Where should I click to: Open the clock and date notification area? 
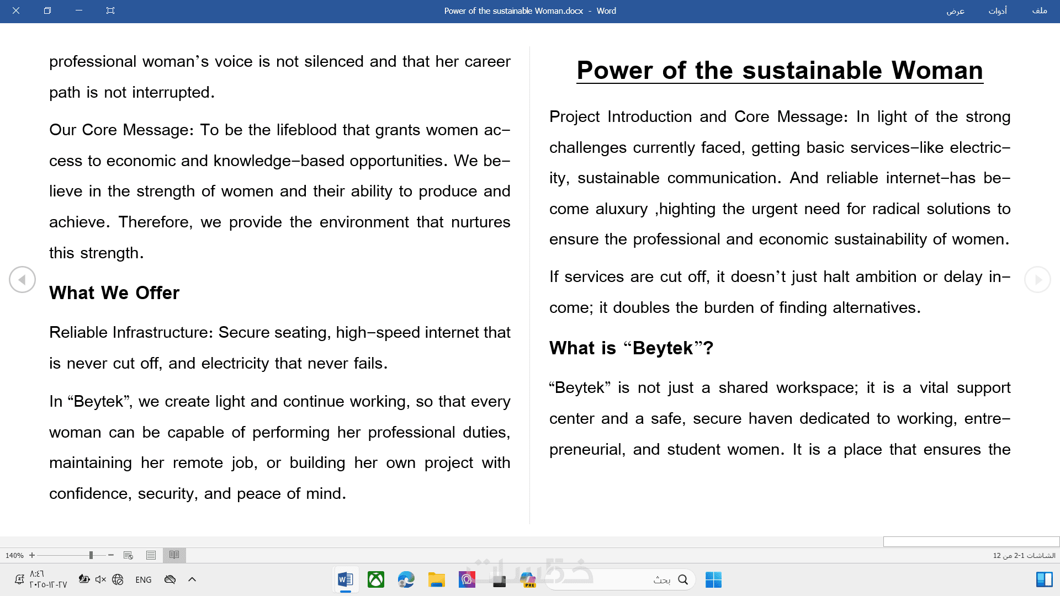click(x=47, y=579)
